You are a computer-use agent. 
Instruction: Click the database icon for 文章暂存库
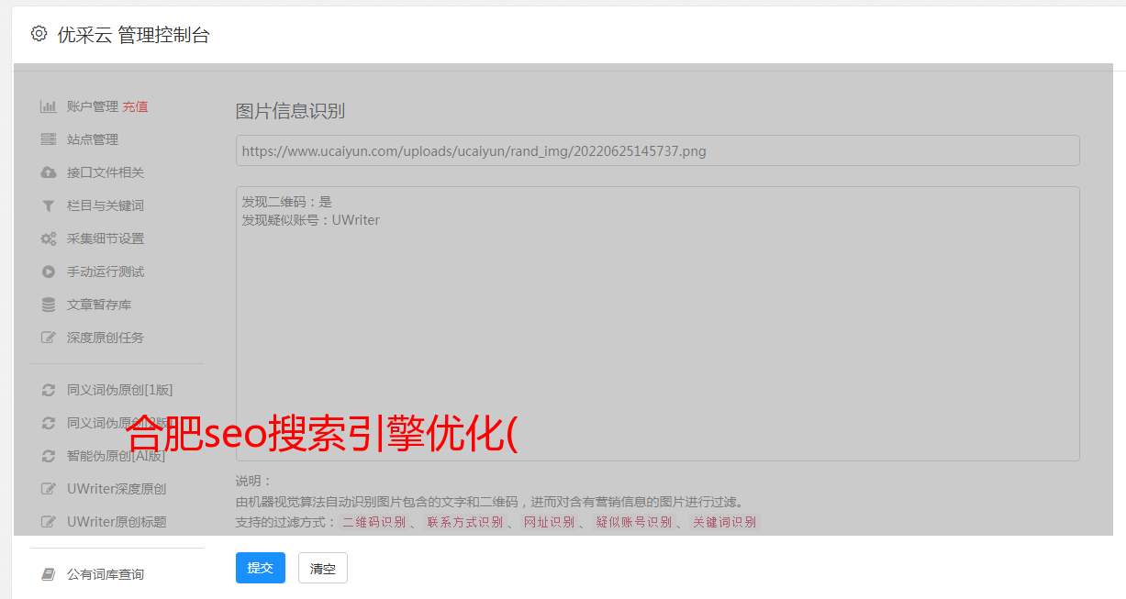[48, 305]
